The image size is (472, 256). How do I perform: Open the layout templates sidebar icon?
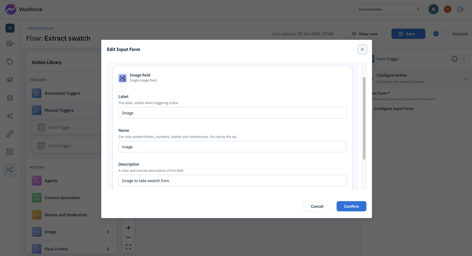pyautogui.click(x=10, y=152)
